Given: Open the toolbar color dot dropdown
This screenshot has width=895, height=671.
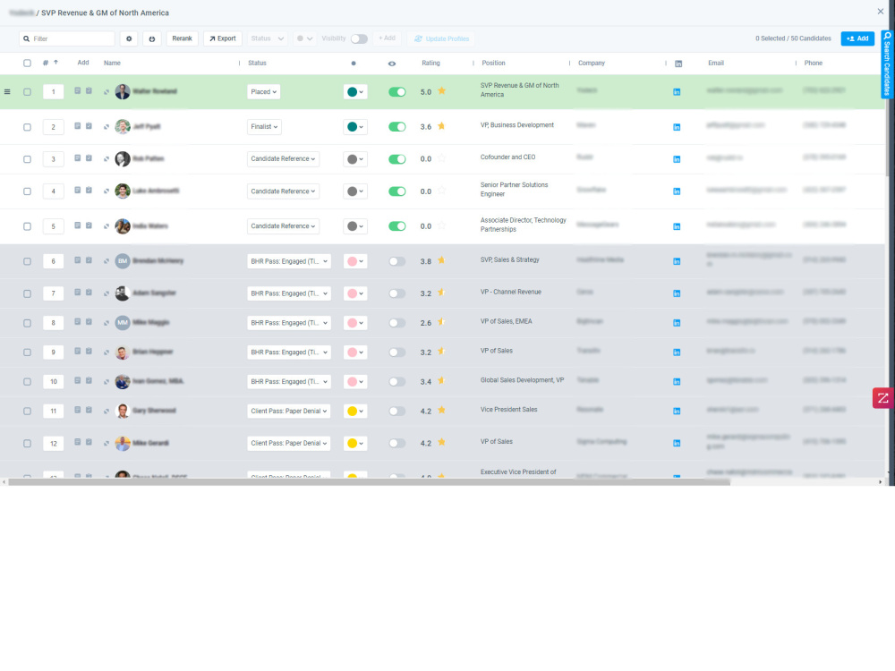Looking at the screenshot, I should tap(305, 38).
